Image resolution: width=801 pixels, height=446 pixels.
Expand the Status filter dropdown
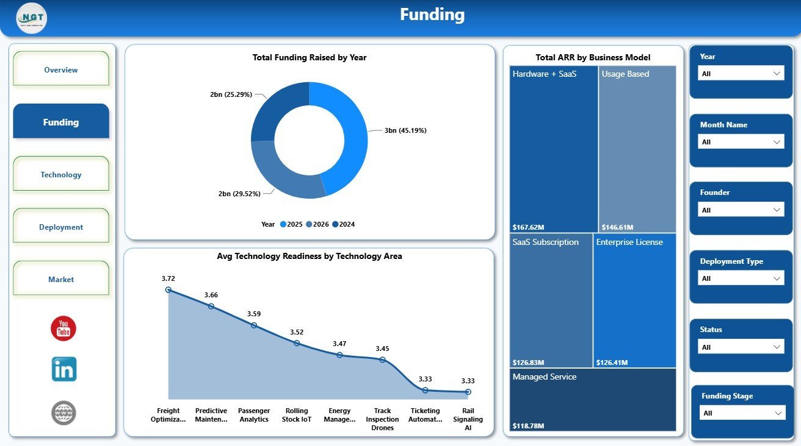click(x=741, y=347)
